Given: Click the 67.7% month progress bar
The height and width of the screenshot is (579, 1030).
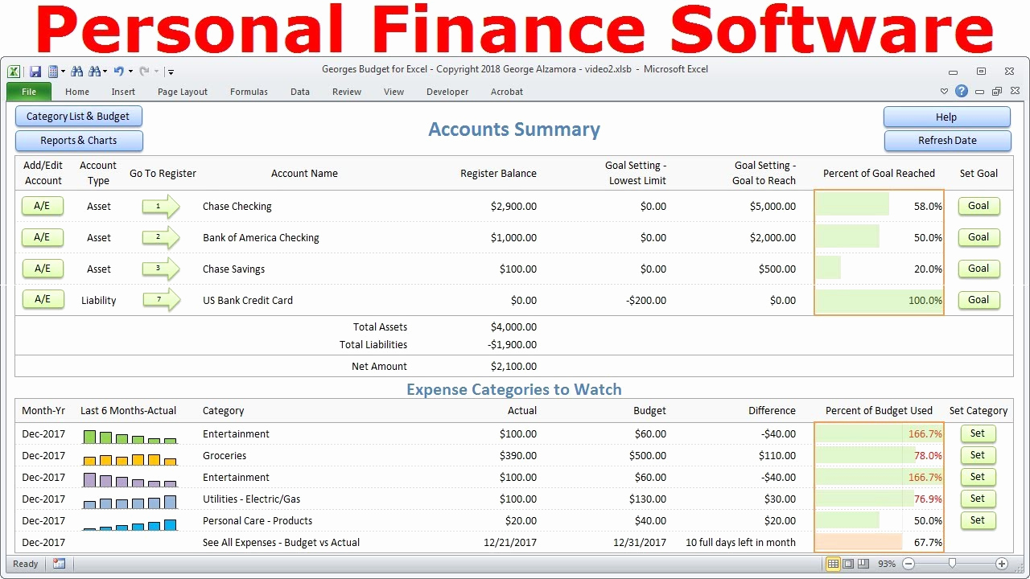Looking at the screenshot, I should [x=859, y=542].
